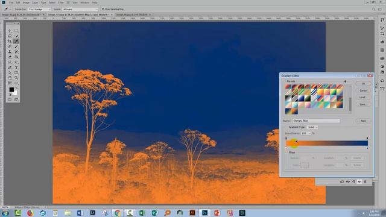The height and width of the screenshot is (217, 386).
Task: Select the left orange color stop
Action: click(x=286, y=148)
